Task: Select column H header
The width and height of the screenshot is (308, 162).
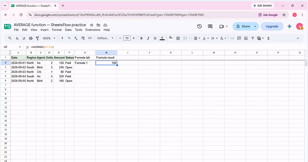Action: click(106, 52)
